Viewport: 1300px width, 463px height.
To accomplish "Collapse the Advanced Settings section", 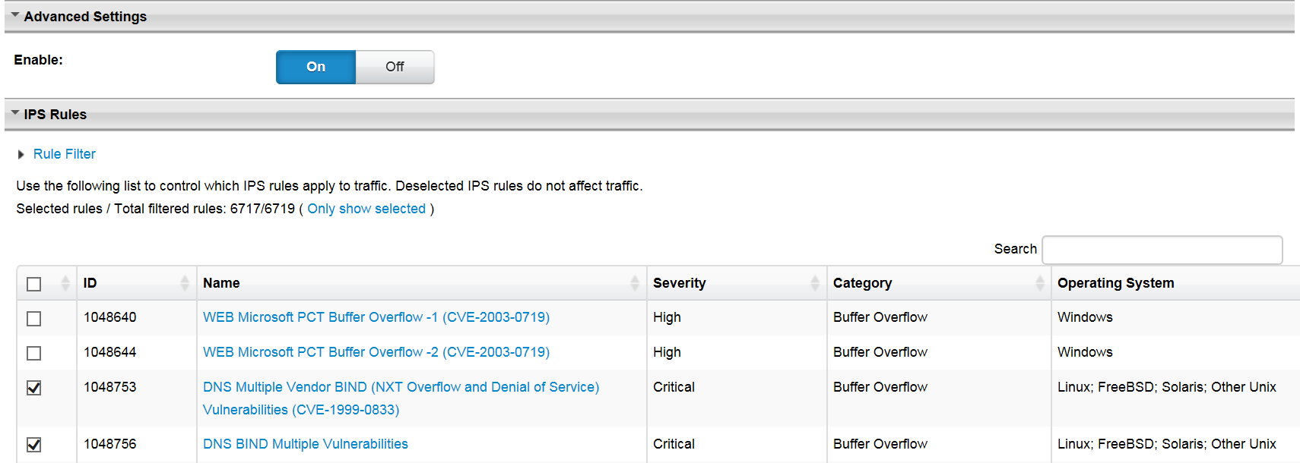I will pyautogui.click(x=15, y=15).
